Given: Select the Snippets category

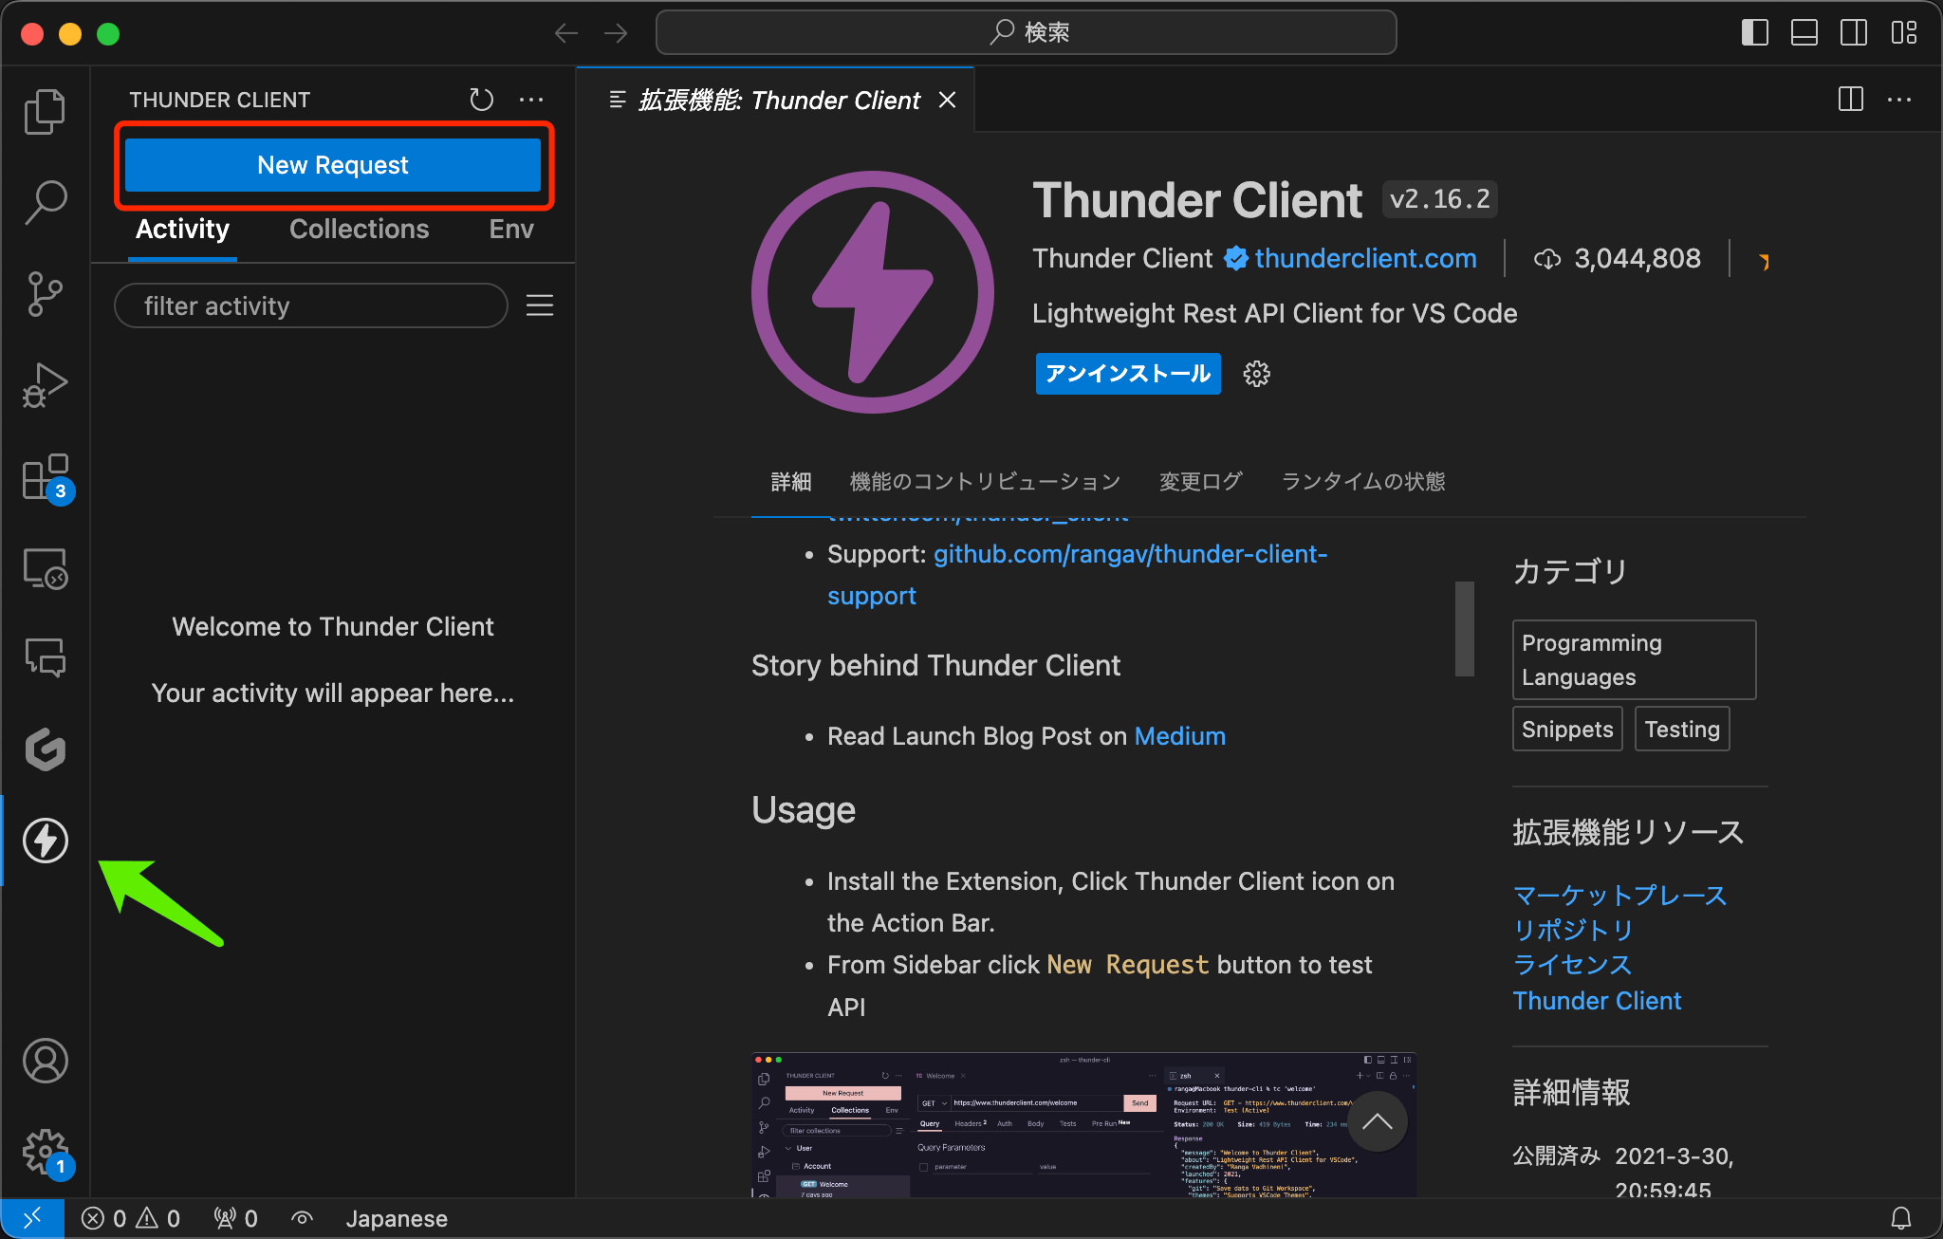Looking at the screenshot, I should (x=1567, y=730).
